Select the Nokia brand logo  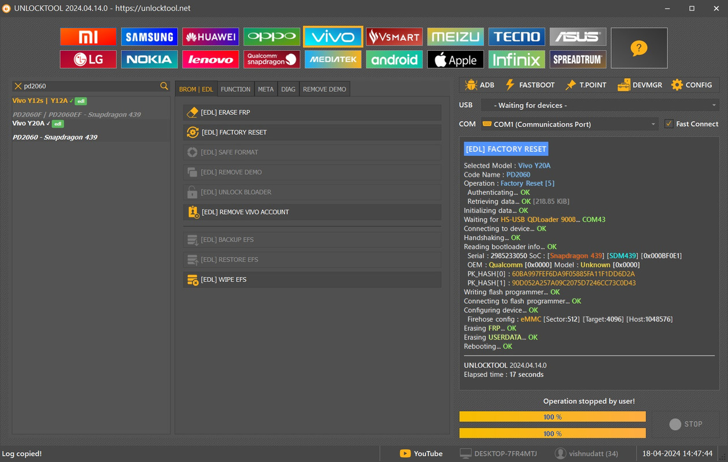(149, 59)
